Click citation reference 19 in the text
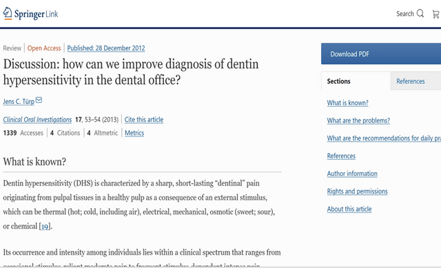 pos(45,227)
